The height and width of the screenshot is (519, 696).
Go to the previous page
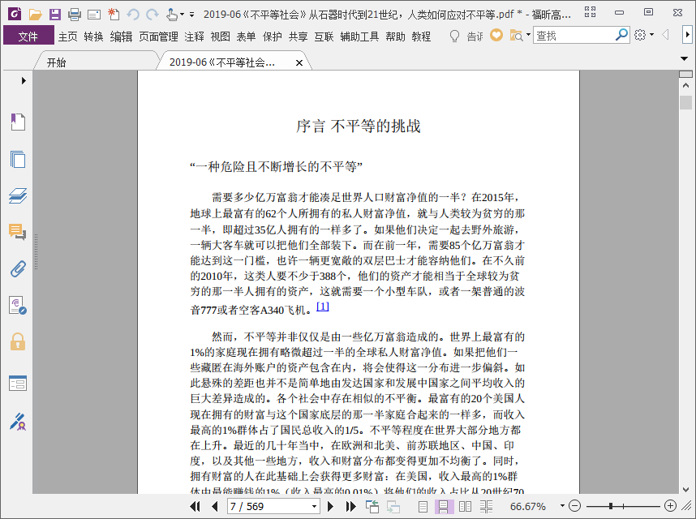[x=215, y=506]
